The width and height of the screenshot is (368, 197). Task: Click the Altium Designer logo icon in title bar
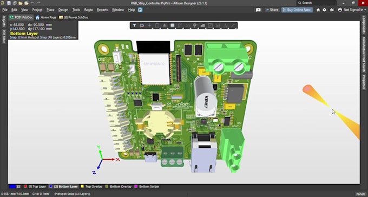(x=2, y=3)
